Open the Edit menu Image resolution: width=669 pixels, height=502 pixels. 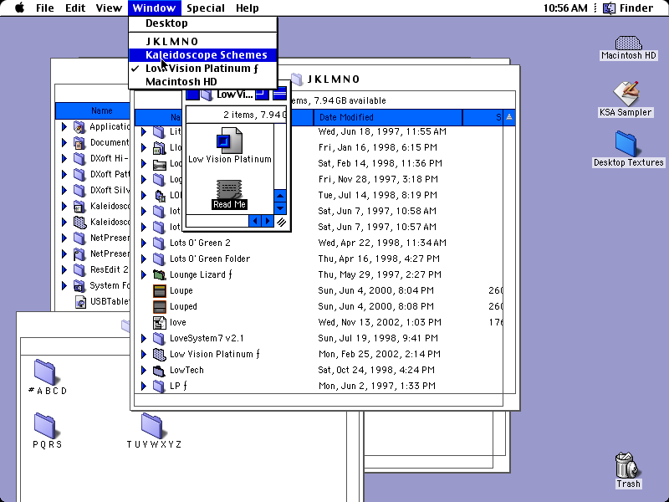[75, 8]
